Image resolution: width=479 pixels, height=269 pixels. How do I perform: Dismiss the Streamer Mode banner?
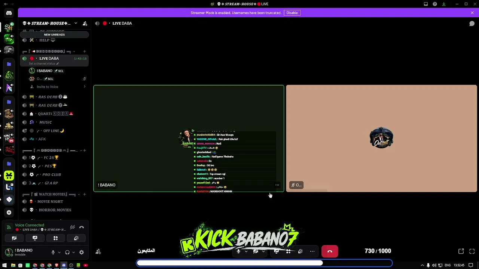(472, 13)
